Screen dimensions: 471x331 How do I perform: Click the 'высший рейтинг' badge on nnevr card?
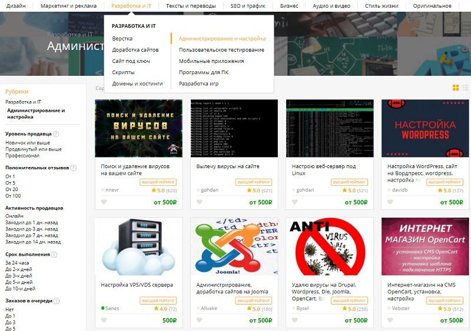point(158,182)
